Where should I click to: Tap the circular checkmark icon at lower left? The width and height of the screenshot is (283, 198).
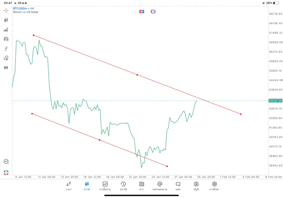6,162
